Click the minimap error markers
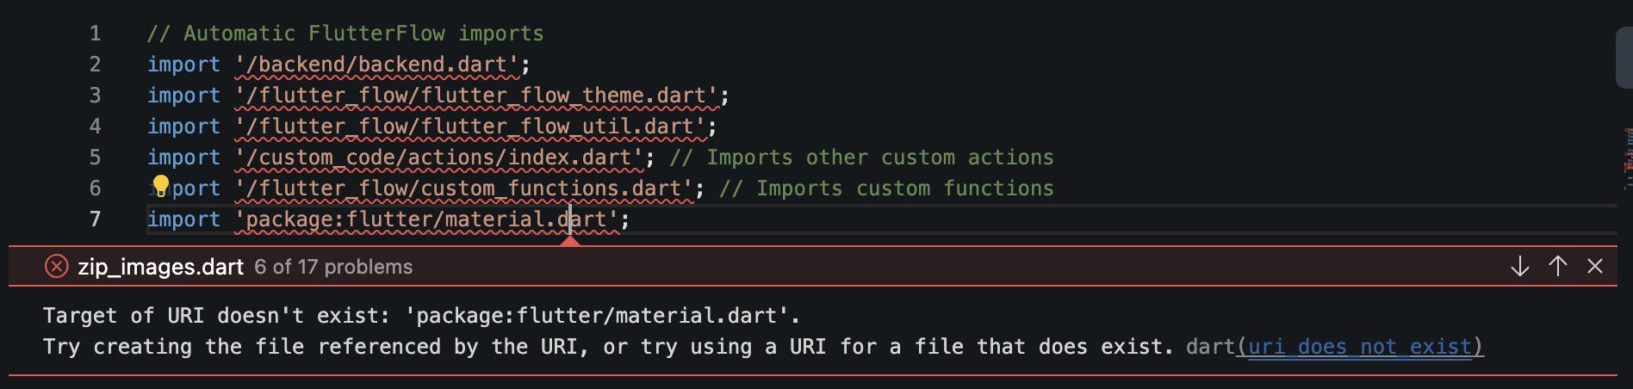This screenshot has height=389, width=1633. [1628, 158]
